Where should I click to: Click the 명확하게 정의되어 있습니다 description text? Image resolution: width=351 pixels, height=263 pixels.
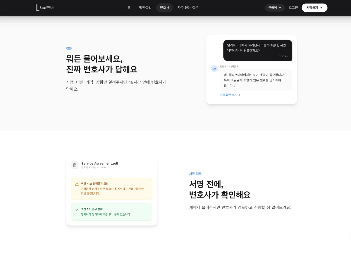[106, 214]
